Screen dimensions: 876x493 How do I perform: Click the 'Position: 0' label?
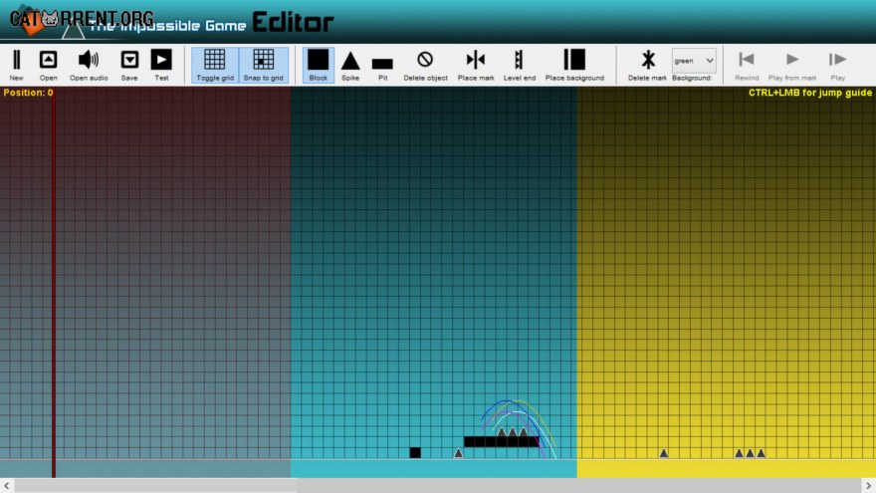(28, 93)
